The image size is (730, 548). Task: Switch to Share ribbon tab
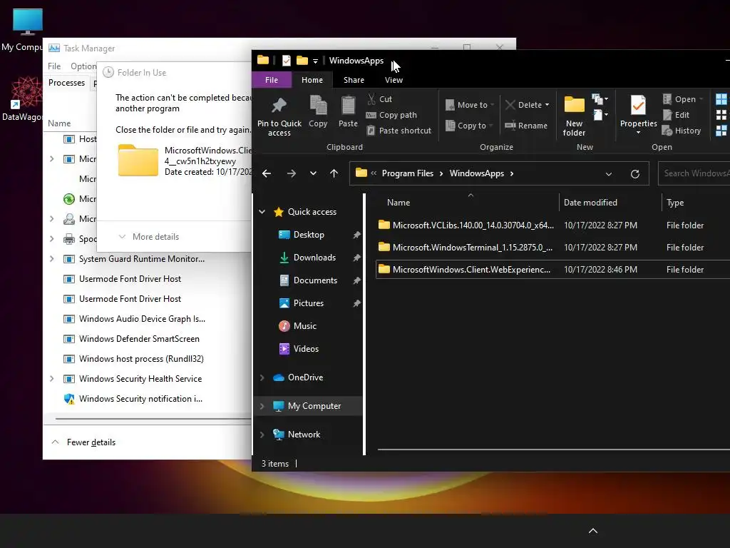(x=354, y=80)
